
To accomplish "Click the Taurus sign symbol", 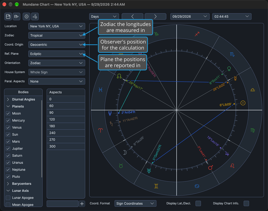I will click(x=121, y=166).
